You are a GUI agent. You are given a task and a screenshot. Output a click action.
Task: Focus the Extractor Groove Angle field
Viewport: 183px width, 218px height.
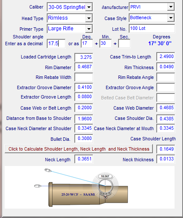click(x=166, y=87)
